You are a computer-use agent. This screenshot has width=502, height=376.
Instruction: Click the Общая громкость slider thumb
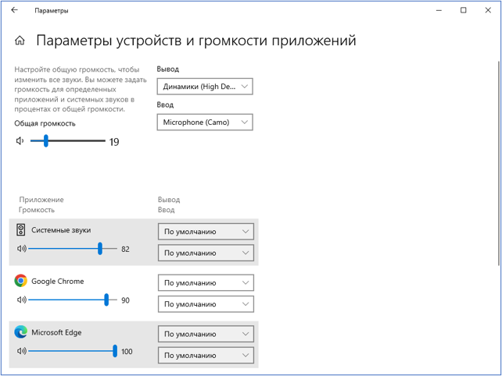(46, 141)
